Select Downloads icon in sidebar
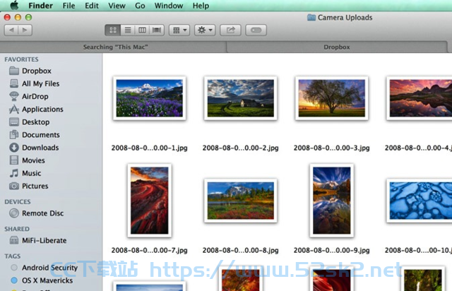452x291 pixels. coord(14,148)
